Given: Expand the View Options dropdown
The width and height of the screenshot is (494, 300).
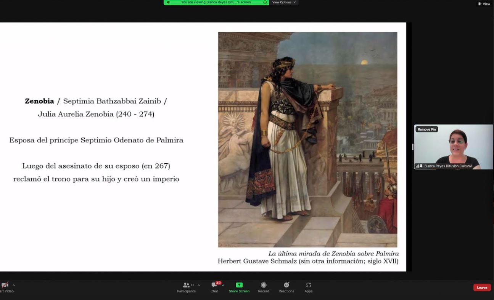Looking at the screenshot, I should point(284,2).
